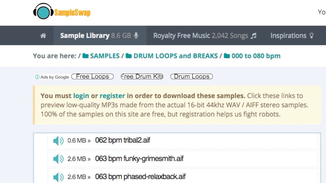Image resolution: width=326 pixels, height=183 pixels.
Task: Open 063 bpm funky-grimesmith.aif sample
Action: [139, 159]
